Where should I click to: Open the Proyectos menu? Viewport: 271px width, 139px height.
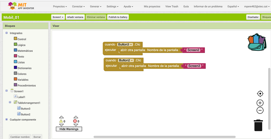tap(60, 6)
